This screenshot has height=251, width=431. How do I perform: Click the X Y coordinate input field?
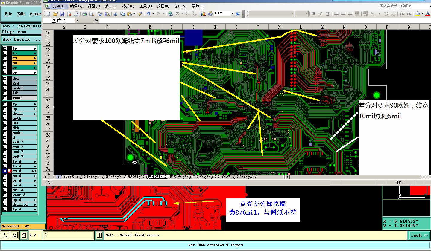(x=69, y=235)
